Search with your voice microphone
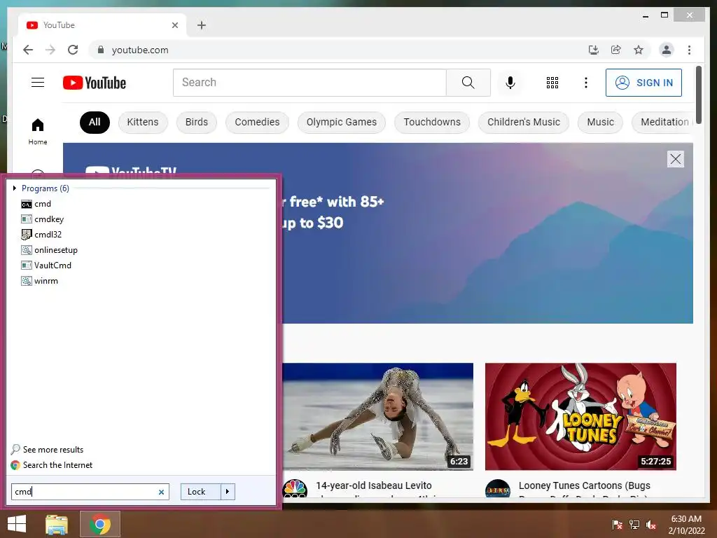This screenshot has height=538, width=717. pyautogui.click(x=510, y=83)
